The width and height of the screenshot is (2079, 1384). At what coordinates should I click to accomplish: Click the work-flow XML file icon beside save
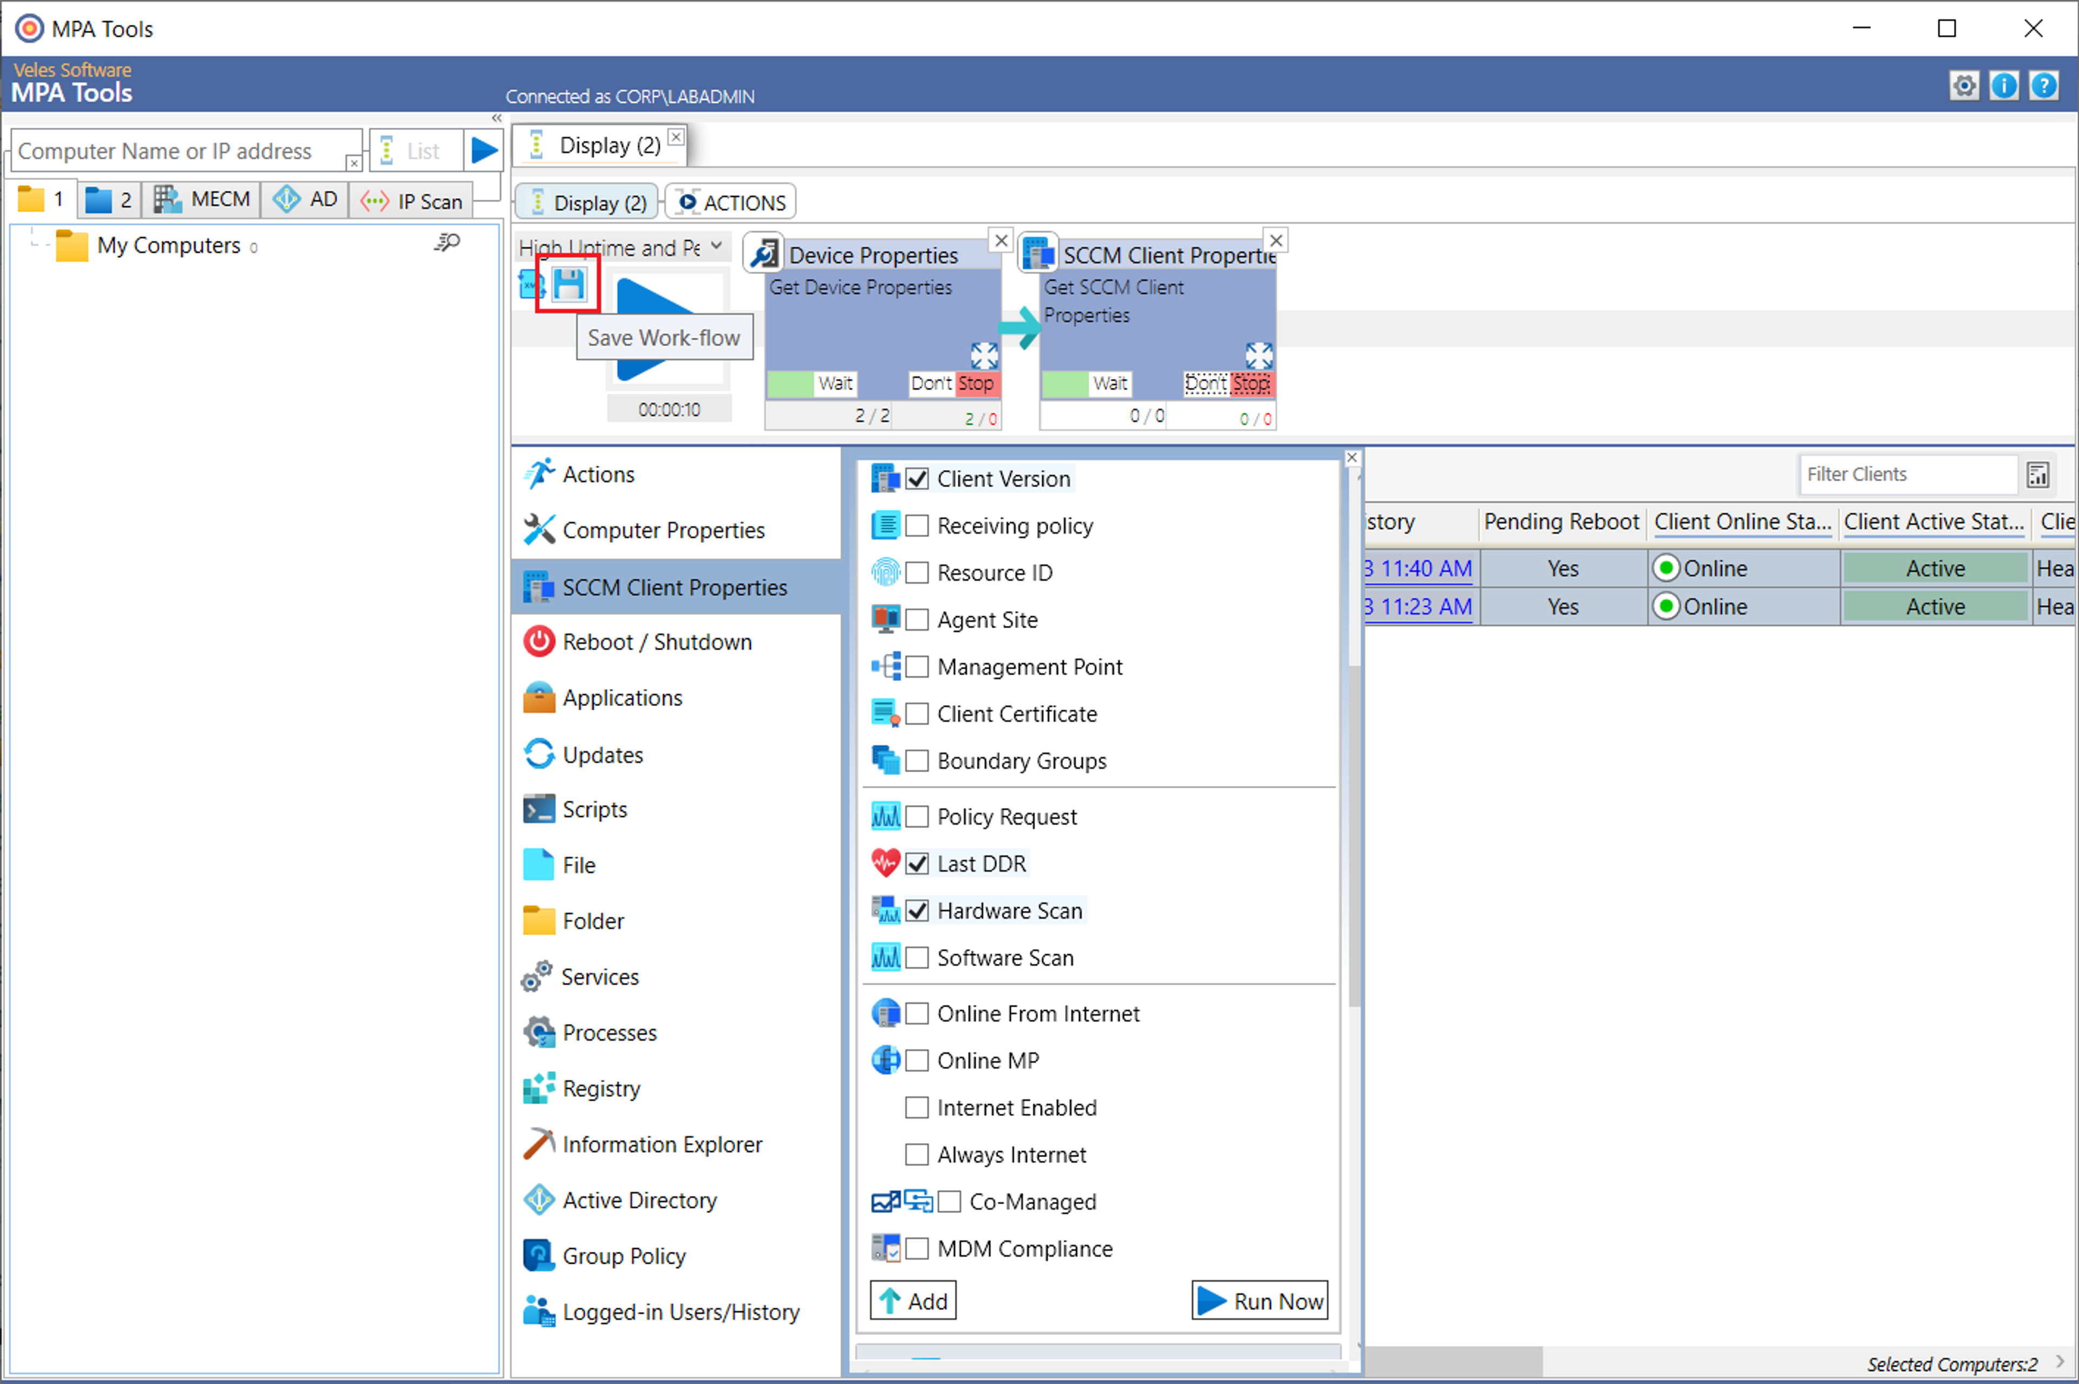click(531, 284)
